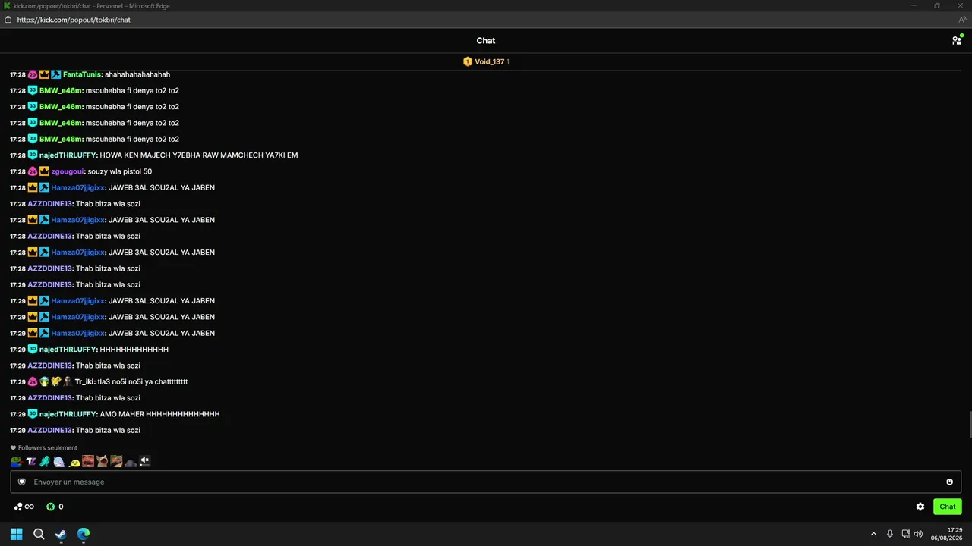Pick the teal bird emote
This screenshot has height=546, width=972.
click(x=45, y=461)
